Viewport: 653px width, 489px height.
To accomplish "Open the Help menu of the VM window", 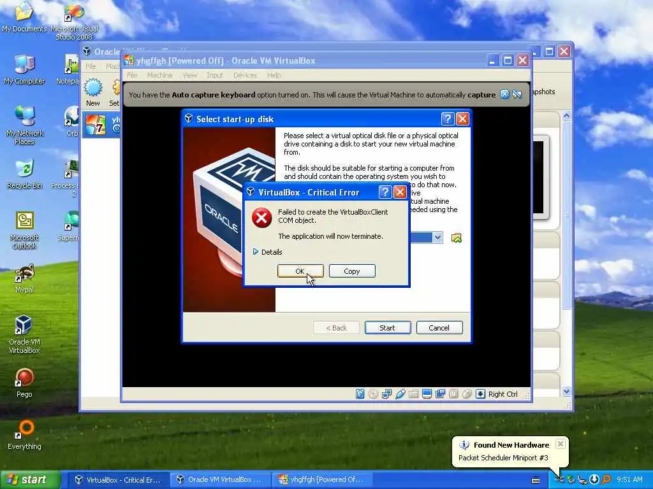I will (x=274, y=75).
